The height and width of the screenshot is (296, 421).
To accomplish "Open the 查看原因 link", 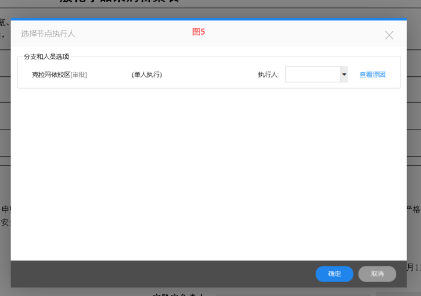I will pyautogui.click(x=372, y=75).
